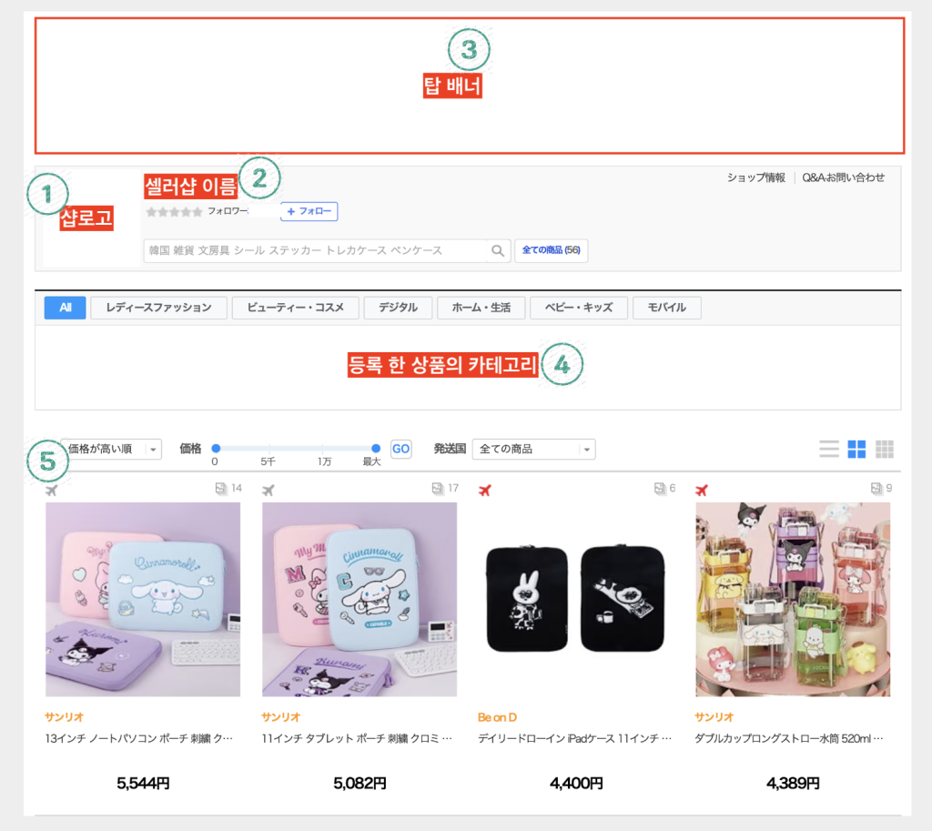
Task: Open the レディースファッション category tab
Action: pyautogui.click(x=158, y=308)
